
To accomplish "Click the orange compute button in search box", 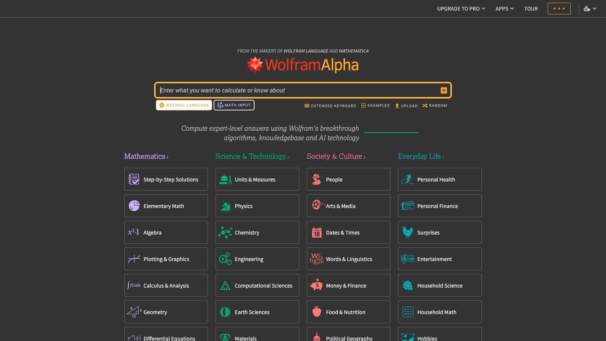I will point(444,90).
